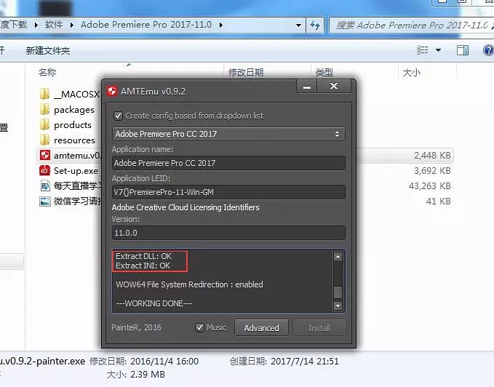Toggle the preview pane icon
Screen dimensions: 494x387
(x=463, y=50)
